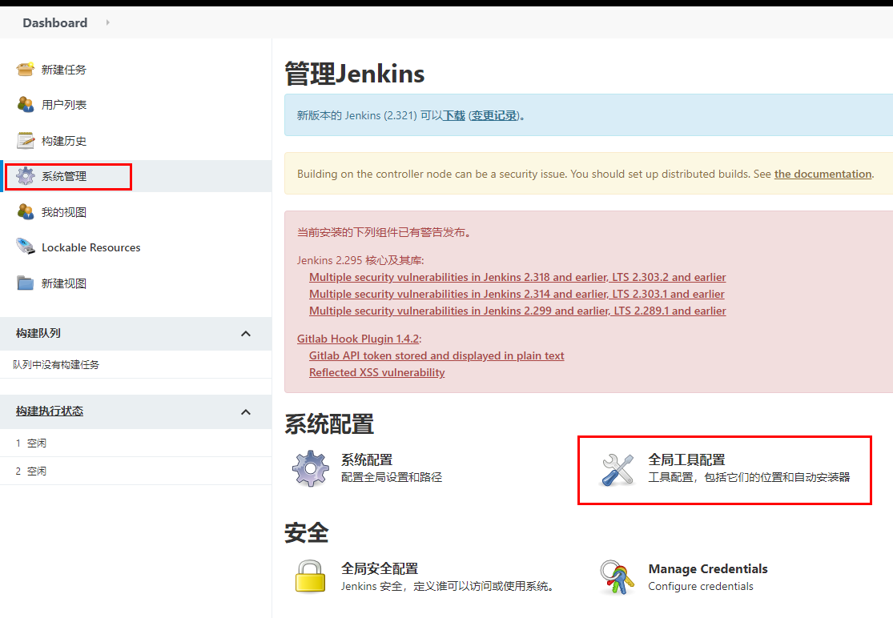Go to Dashboard in breadcrumb
The width and height of the screenshot is (893, 618).
(54, 22)
